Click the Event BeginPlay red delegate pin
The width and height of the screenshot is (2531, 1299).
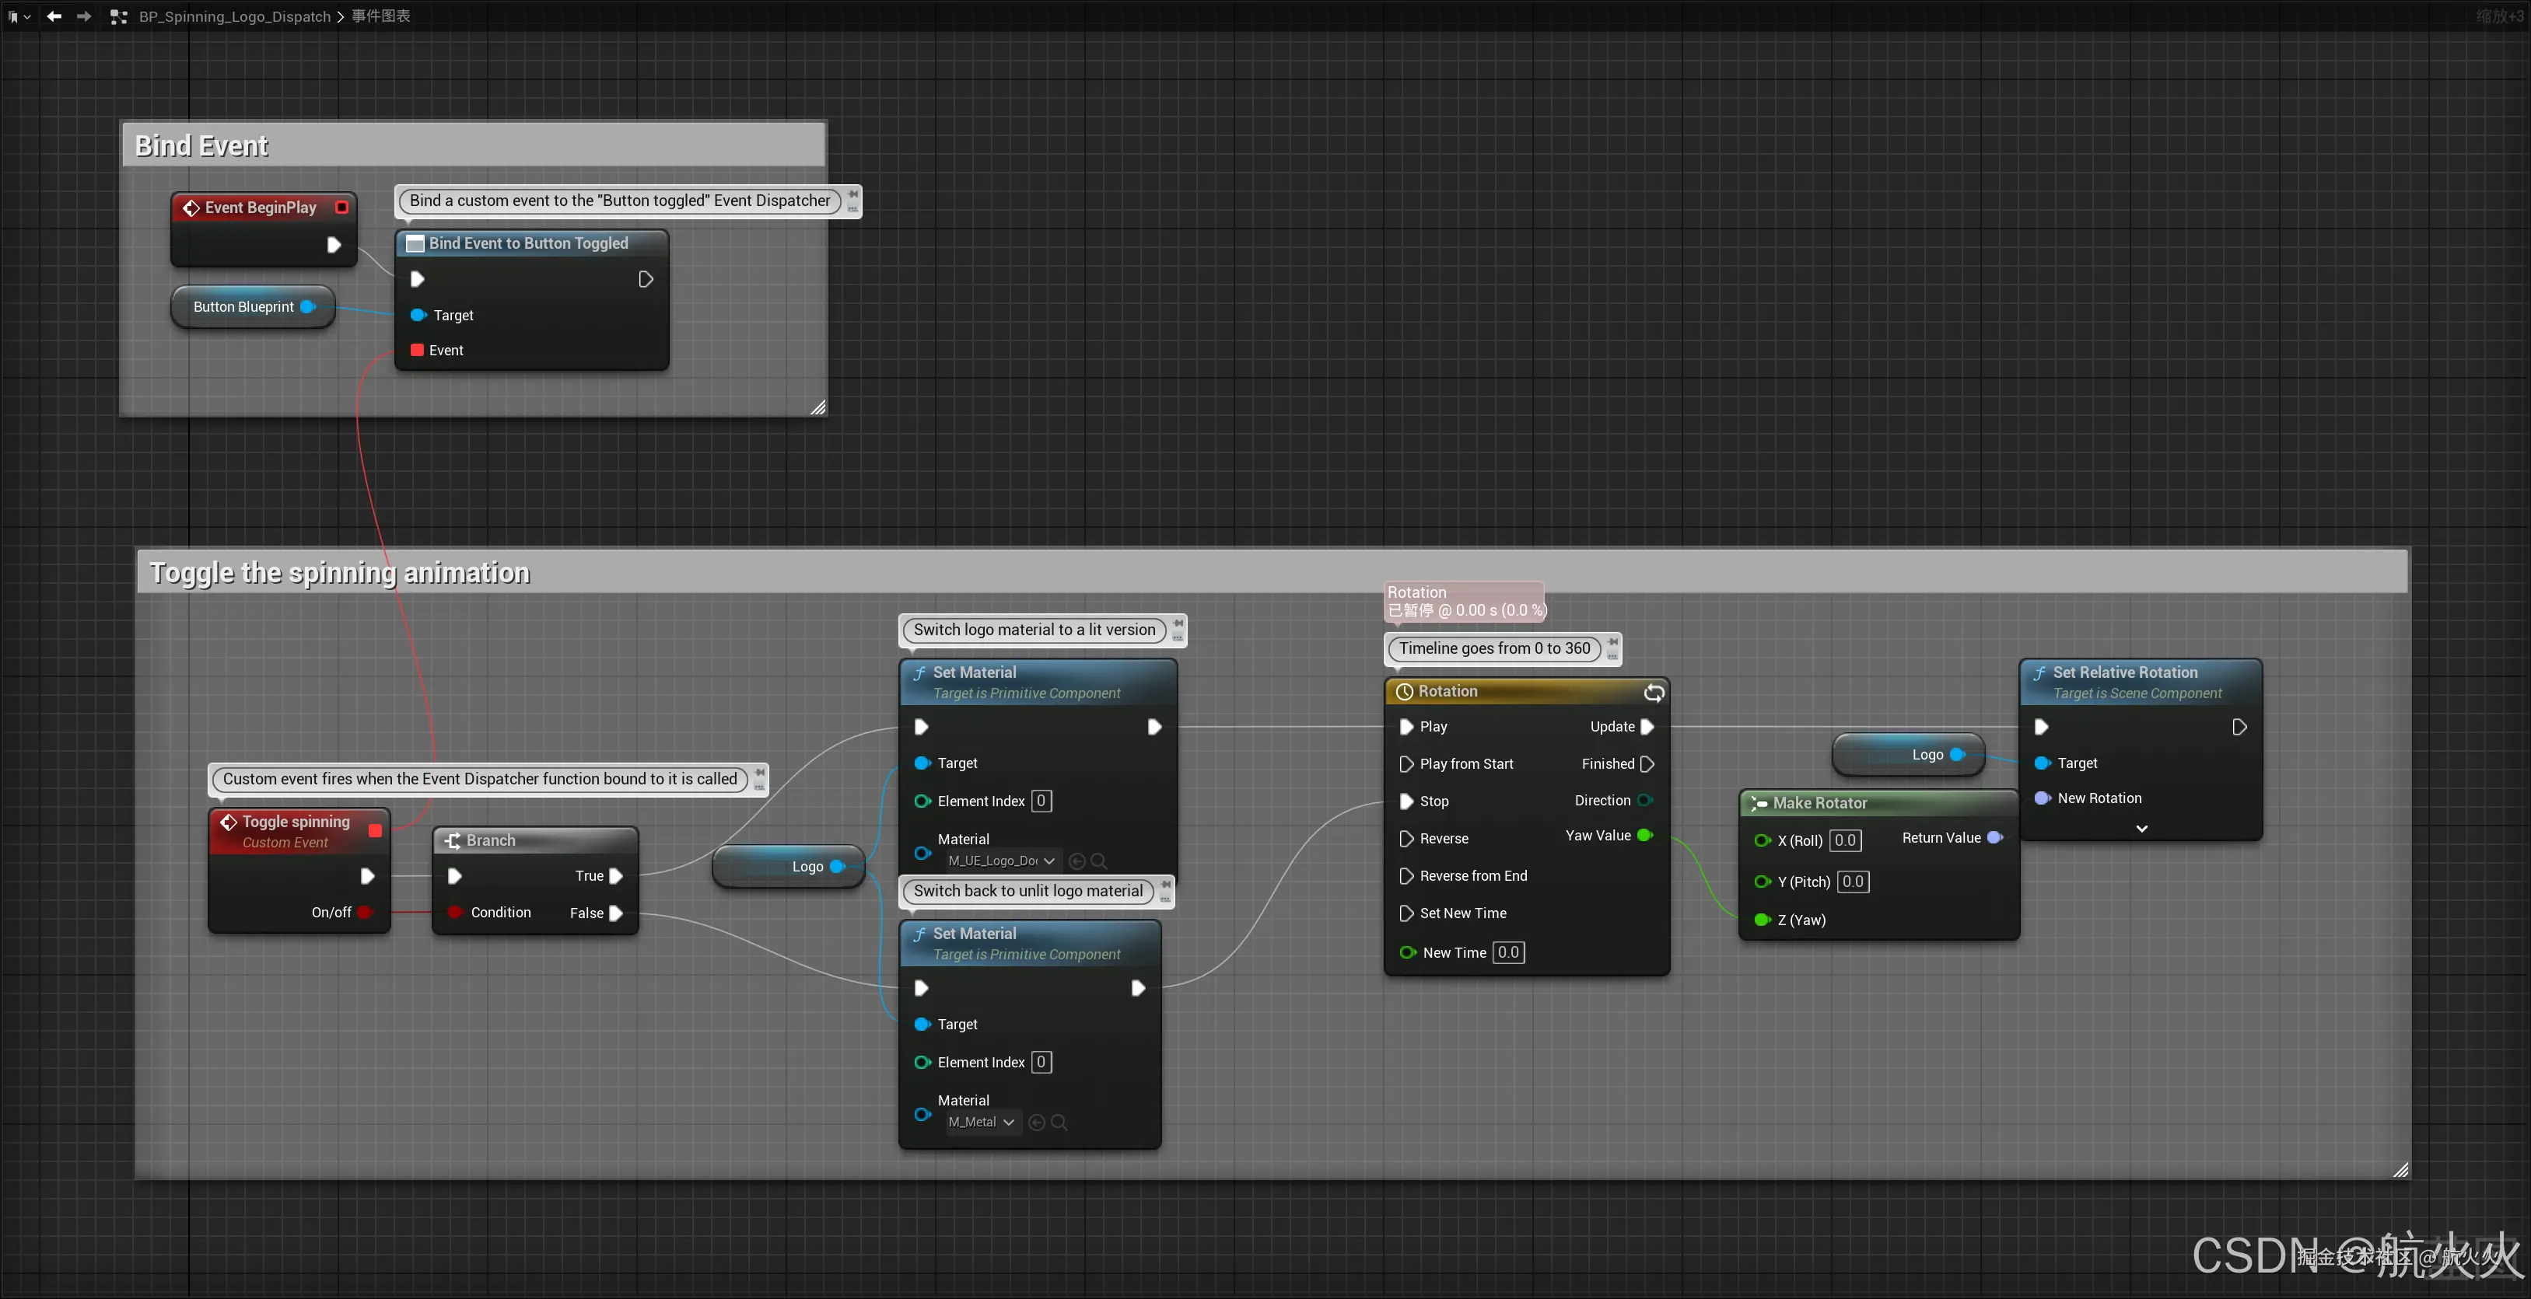point(342,208)
